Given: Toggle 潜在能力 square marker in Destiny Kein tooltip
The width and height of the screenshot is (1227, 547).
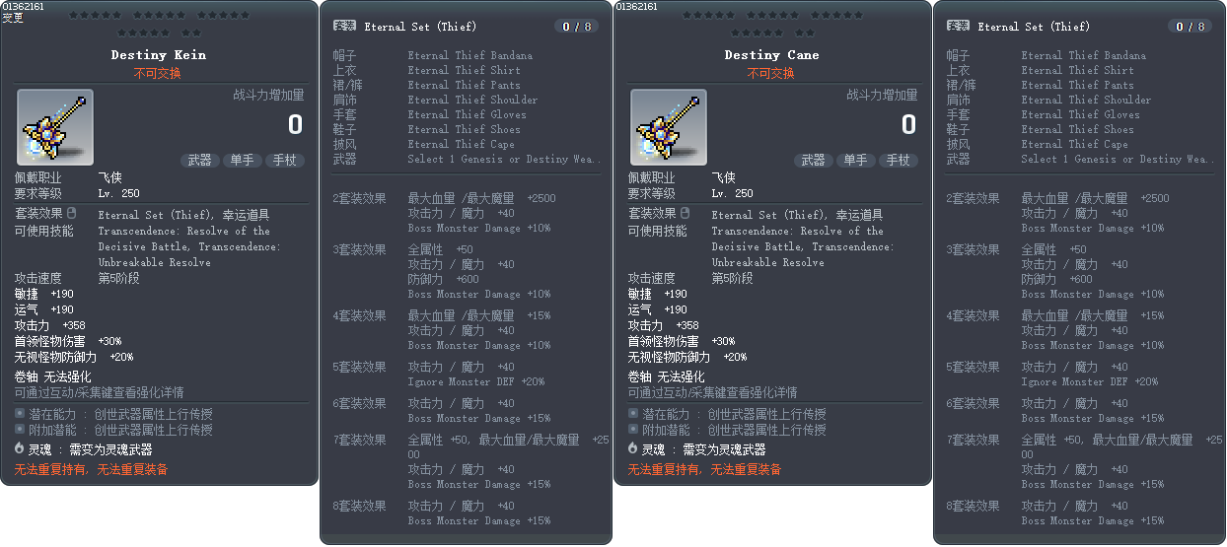Looking at the screenshot, I should click(x=20, y=413).
